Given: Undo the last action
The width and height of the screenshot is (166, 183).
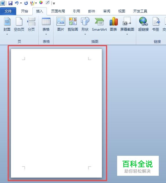Looking at the screenshot, I should coord(17,3).
